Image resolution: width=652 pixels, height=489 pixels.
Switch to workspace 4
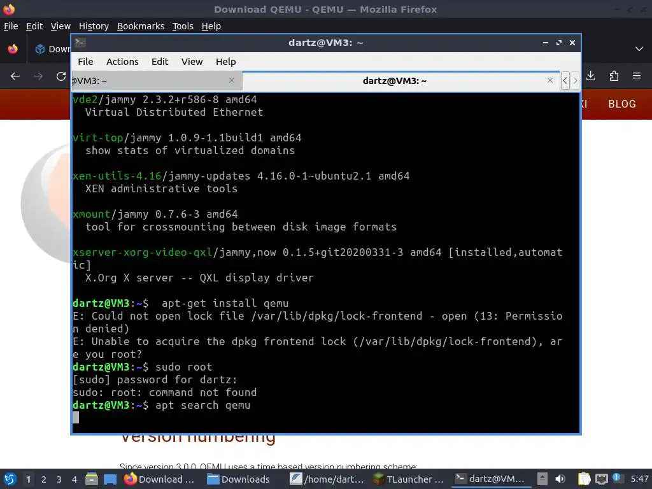pyautogui.click(x=74, y=479)
